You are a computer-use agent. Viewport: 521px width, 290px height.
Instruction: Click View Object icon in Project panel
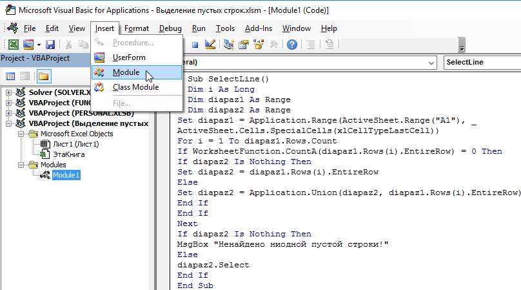pyautogui.click(x=25, y=76)
